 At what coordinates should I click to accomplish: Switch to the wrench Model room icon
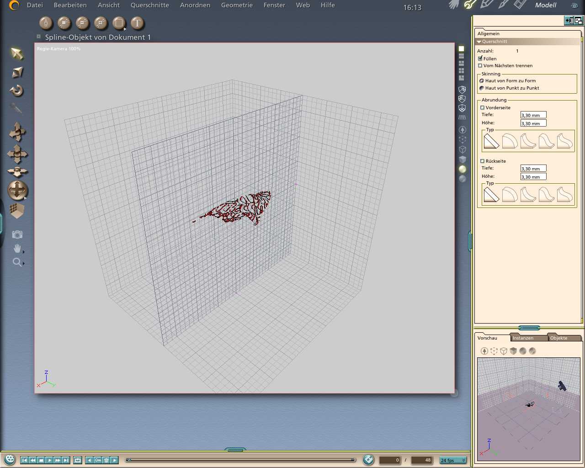coord(469,5)
